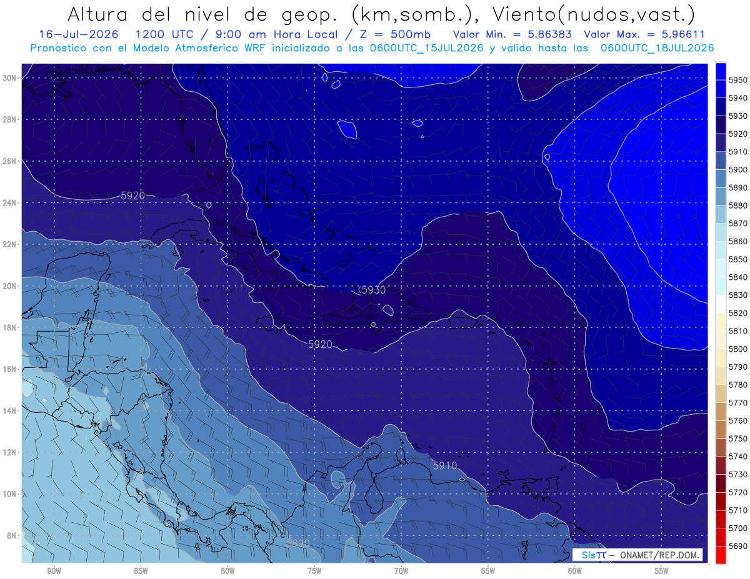This screenshot has width=750, height=579.
Task: Click the 5750 value on the color legend
Action: (738, 438)
